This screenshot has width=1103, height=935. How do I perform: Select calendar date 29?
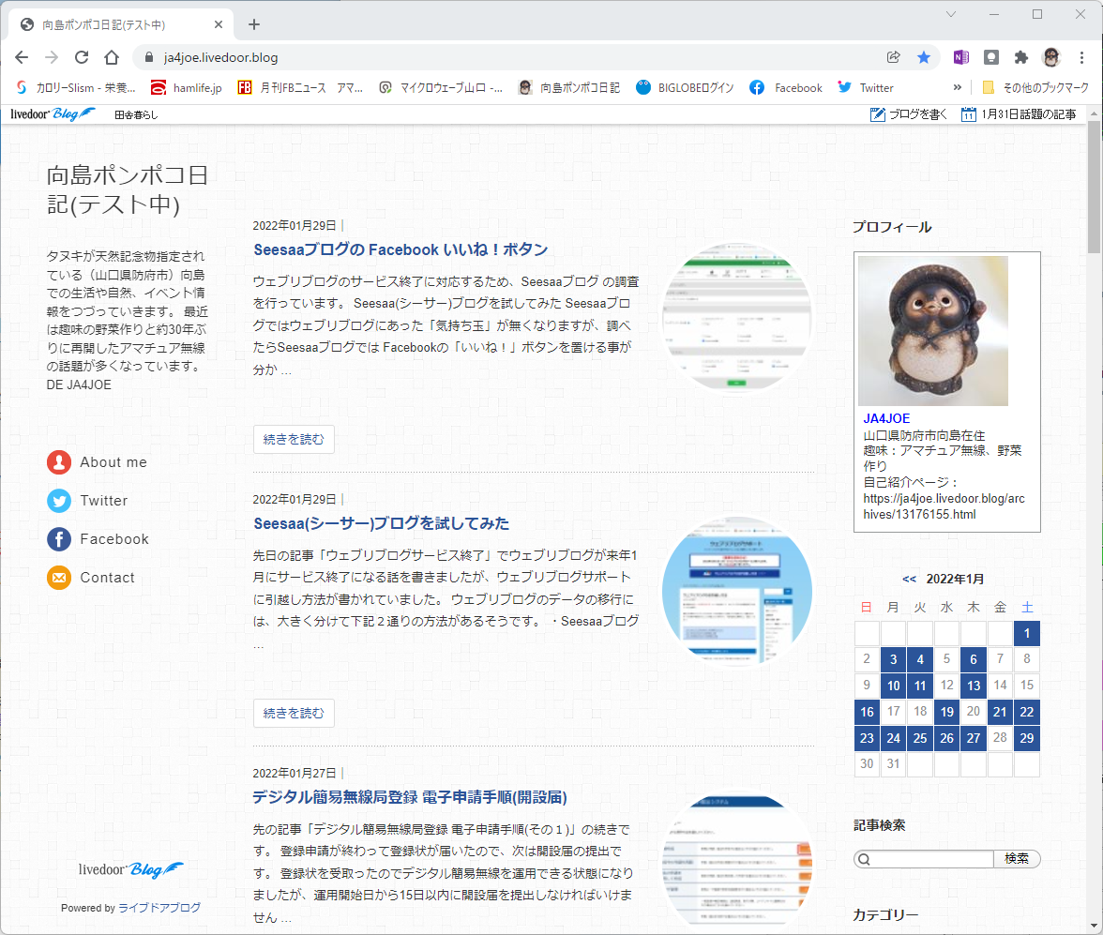tap(1026, 738)
